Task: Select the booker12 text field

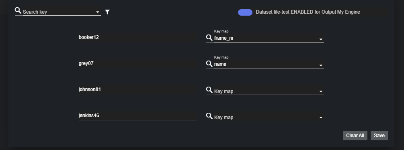Action: [x=137, y=38]
